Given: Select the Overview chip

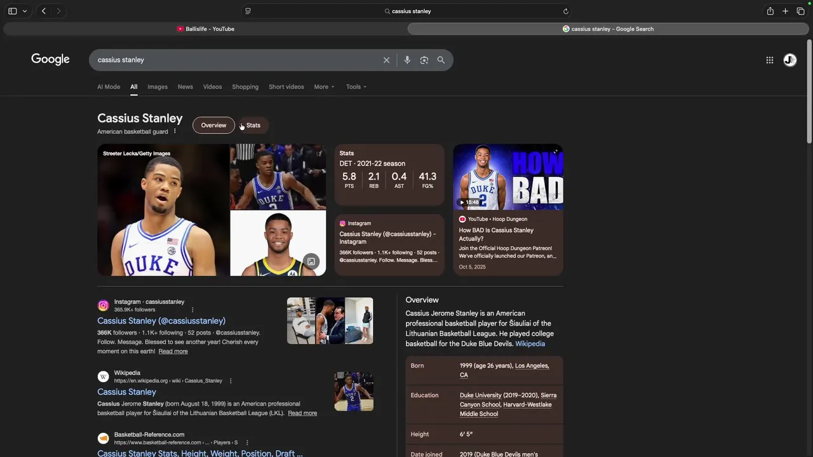Looking at the screenshot, I should 213,125.
